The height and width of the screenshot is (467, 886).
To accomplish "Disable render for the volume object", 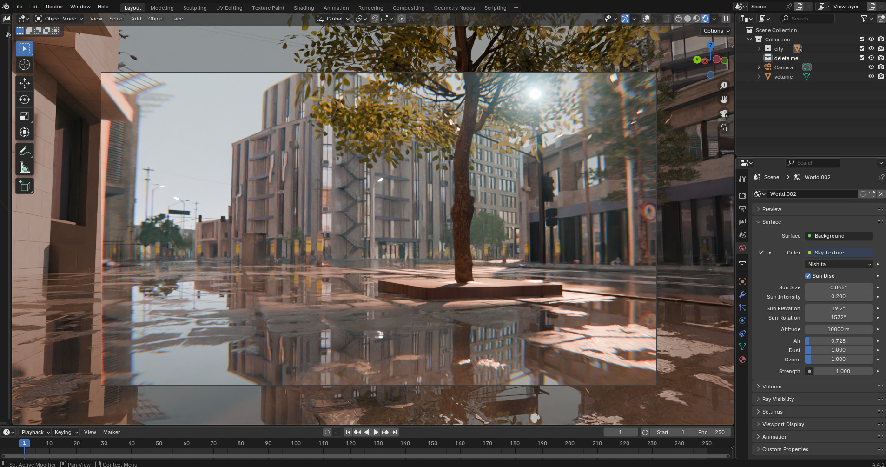I will tap(880, 77).
